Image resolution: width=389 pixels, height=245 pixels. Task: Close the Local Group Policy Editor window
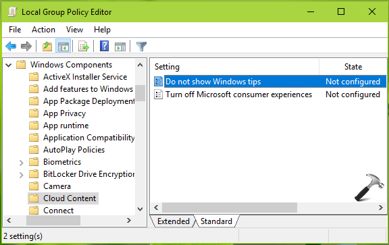click(372, 11)
